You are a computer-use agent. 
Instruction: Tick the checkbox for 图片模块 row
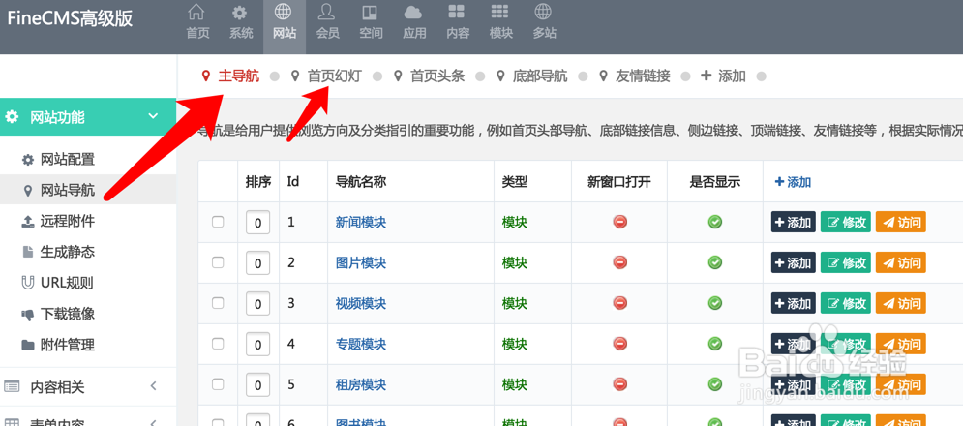click(218, 262)
